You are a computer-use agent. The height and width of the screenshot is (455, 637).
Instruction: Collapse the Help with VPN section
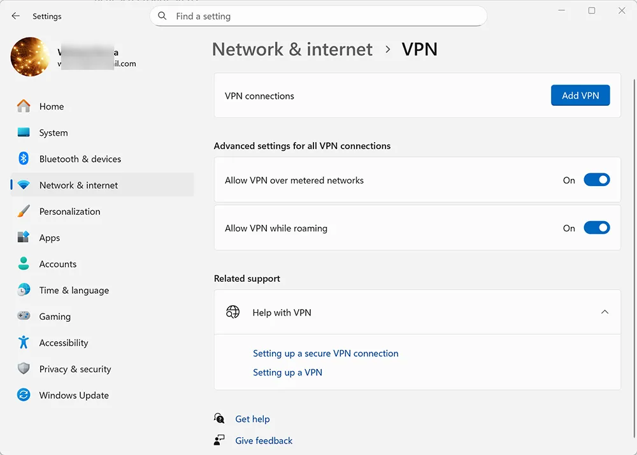pyautogui.click(x=605, y=312)
